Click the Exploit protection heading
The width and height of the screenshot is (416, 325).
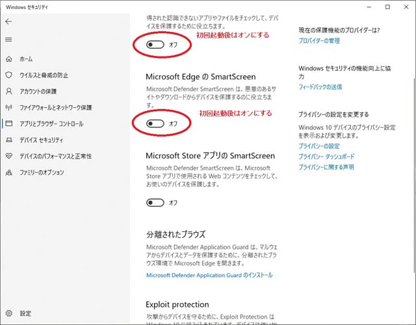177,304
